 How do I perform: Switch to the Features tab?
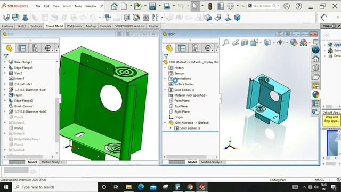coord(7,26)
